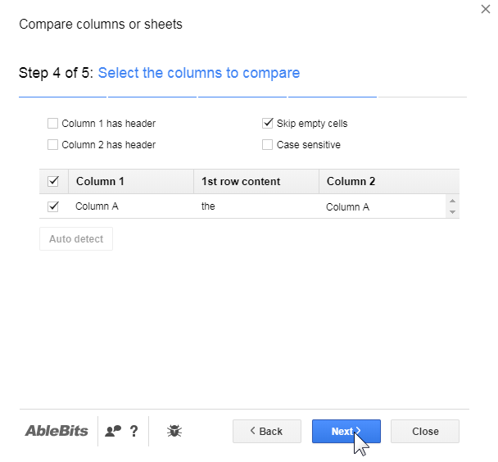
Task: Select the 'Column A' cell under Column 1
Action: tap(97, 206)
